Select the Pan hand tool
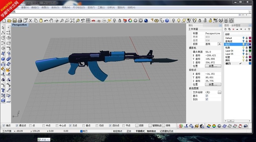This screenshot has height=142, width=256. 51,21
